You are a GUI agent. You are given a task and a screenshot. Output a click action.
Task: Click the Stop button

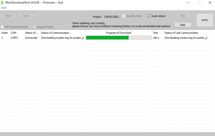[183, 25]
